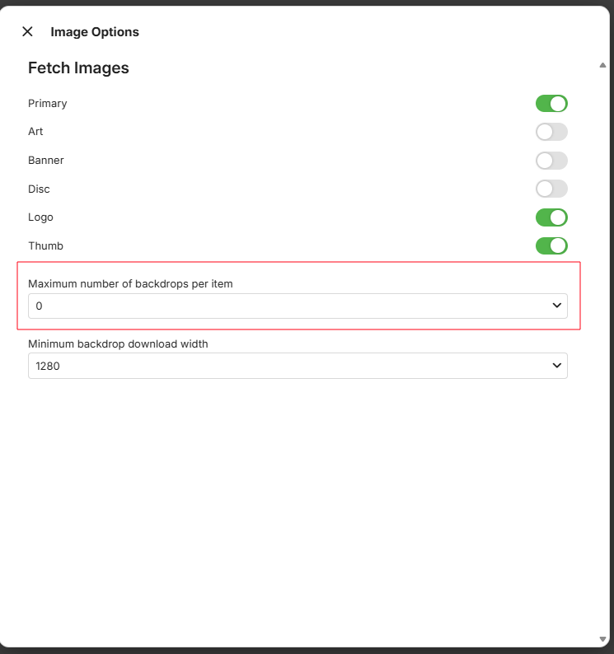Enable Disc image fetching switch

tap(551, 189)
